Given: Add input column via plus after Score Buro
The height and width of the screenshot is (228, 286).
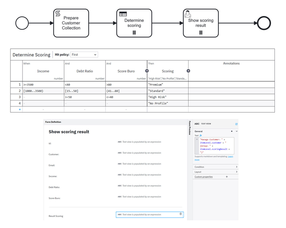Looking at the screenshot, I should click(x=147, y=71).
